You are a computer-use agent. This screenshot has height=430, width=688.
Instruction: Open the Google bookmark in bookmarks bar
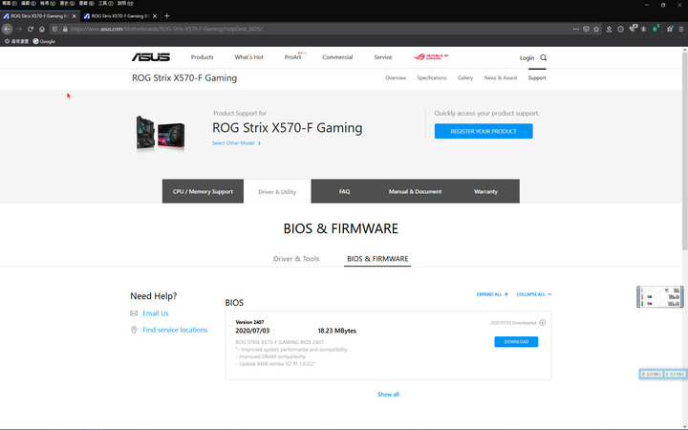point(44,41)
